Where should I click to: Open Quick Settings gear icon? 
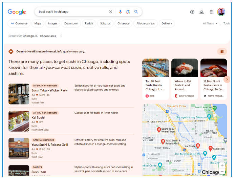pyautogui.click(x=192, y=12)
